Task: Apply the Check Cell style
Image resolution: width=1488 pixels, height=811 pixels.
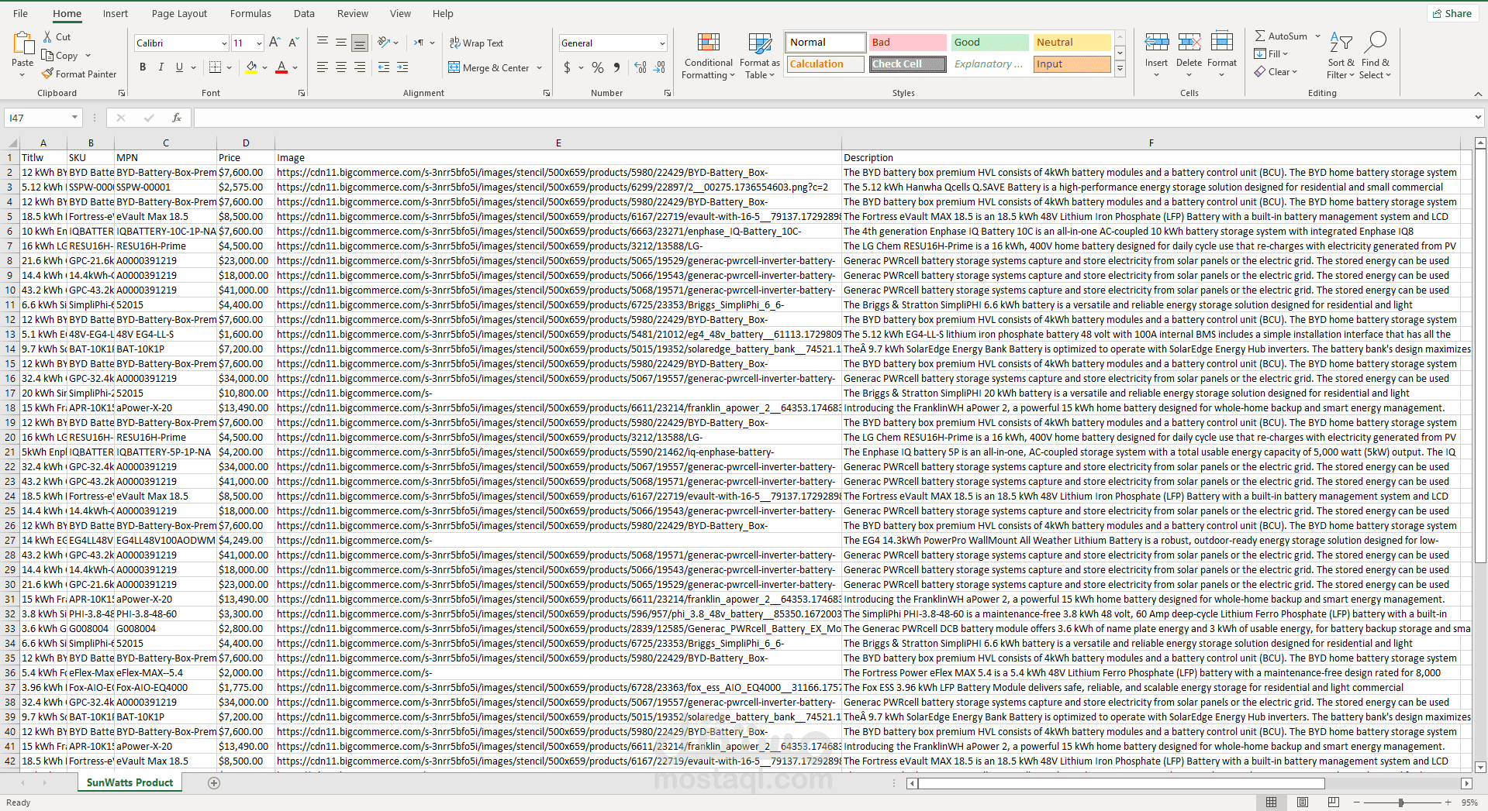Action: click(x=907, y=64)
